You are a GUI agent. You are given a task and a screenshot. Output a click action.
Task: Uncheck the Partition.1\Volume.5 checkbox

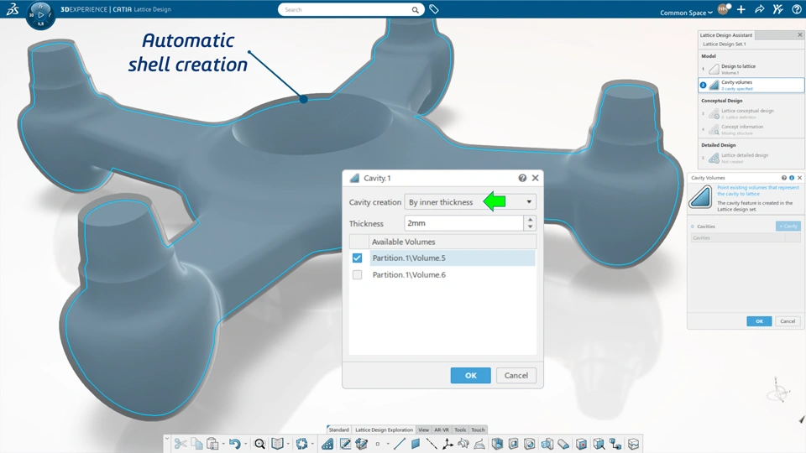358,258
